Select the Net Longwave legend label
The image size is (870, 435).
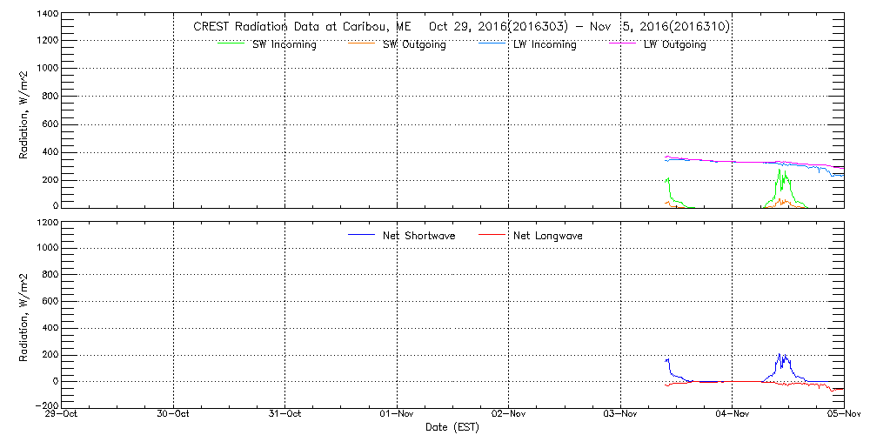pos(548,236)
